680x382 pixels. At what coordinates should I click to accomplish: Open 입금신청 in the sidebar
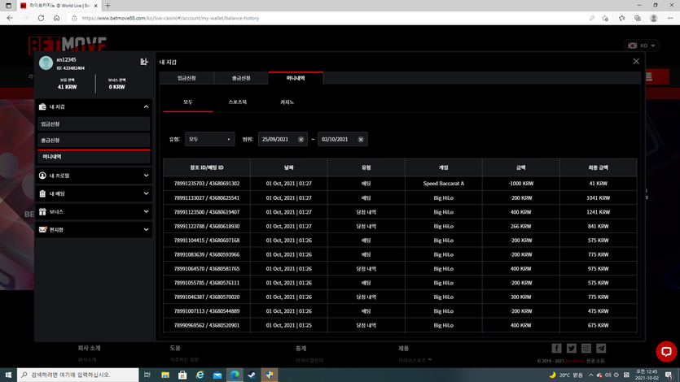click(x=94, y=124)
